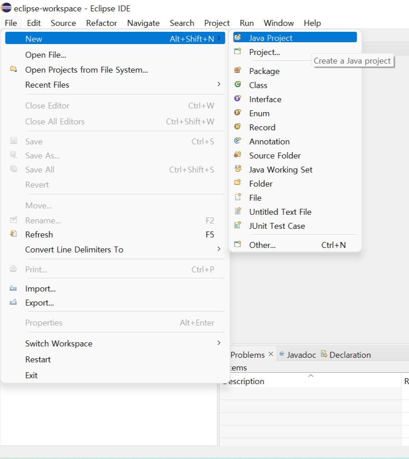409x459 pixels.
Task: Click the Description column header
Action: click(x=310, y=381)
